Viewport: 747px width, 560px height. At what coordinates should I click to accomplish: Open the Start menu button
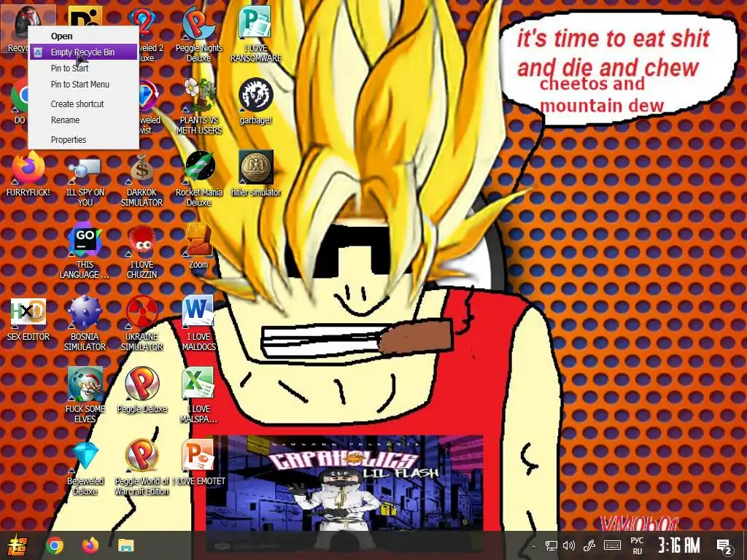pyautogui.click(x=18, y=545)
